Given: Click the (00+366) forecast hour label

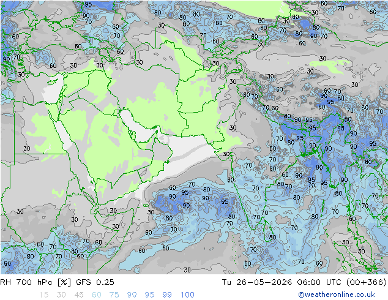Looking at the screenshot, I should click(x=366, y=282).
